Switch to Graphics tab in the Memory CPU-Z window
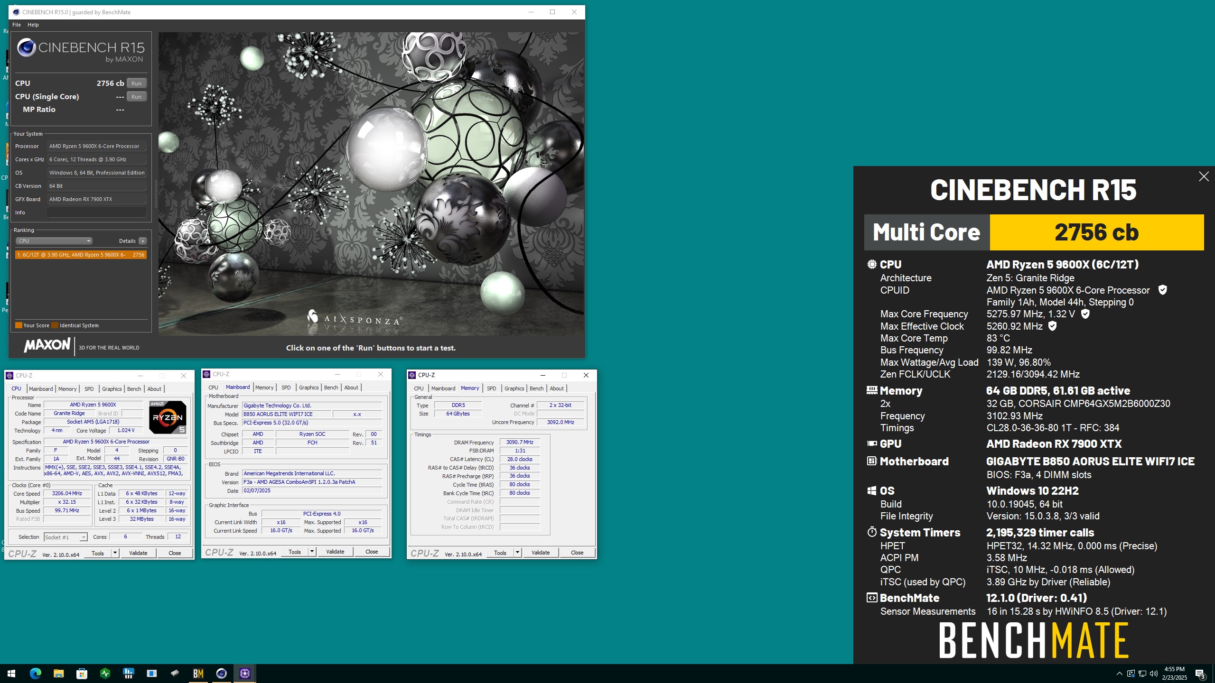This screenshot has width=1215, height=683. point(514,388)
